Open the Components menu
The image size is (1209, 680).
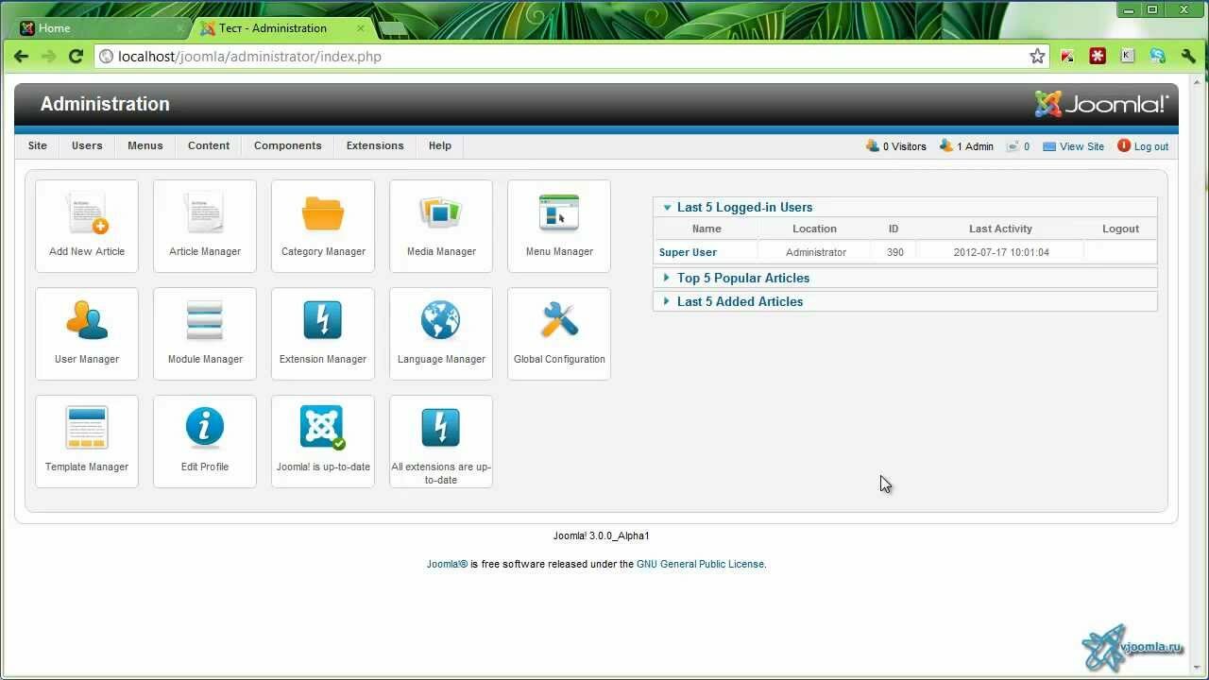288,145
